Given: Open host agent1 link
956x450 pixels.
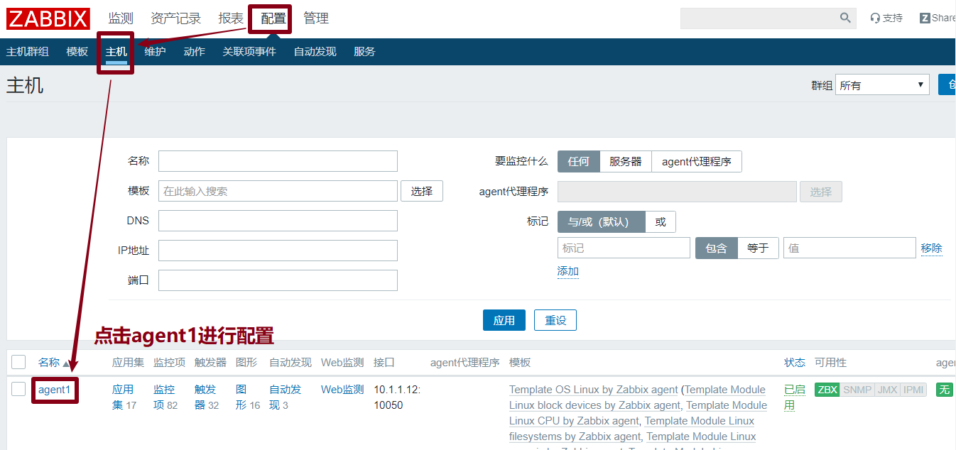Looking at the screenshot, I should [55, 390].
